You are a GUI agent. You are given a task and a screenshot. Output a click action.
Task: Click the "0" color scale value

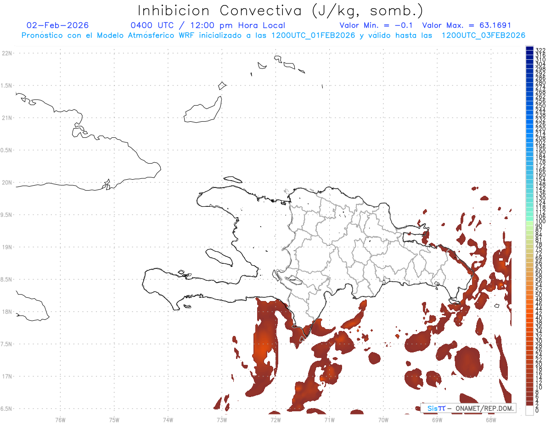point(537,410)
